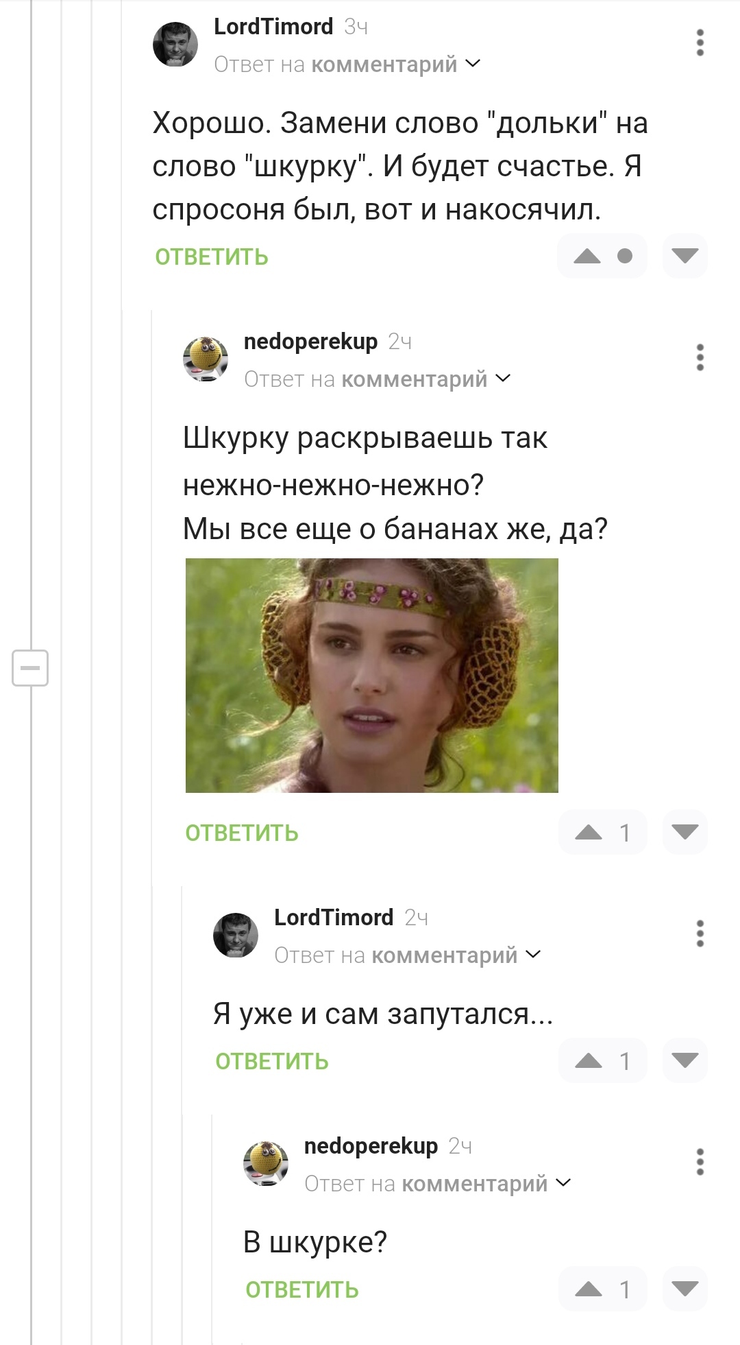Screen dimensions: 740x1345
Task: Open the attached image of woman with headband
Action: click(372, 676)
